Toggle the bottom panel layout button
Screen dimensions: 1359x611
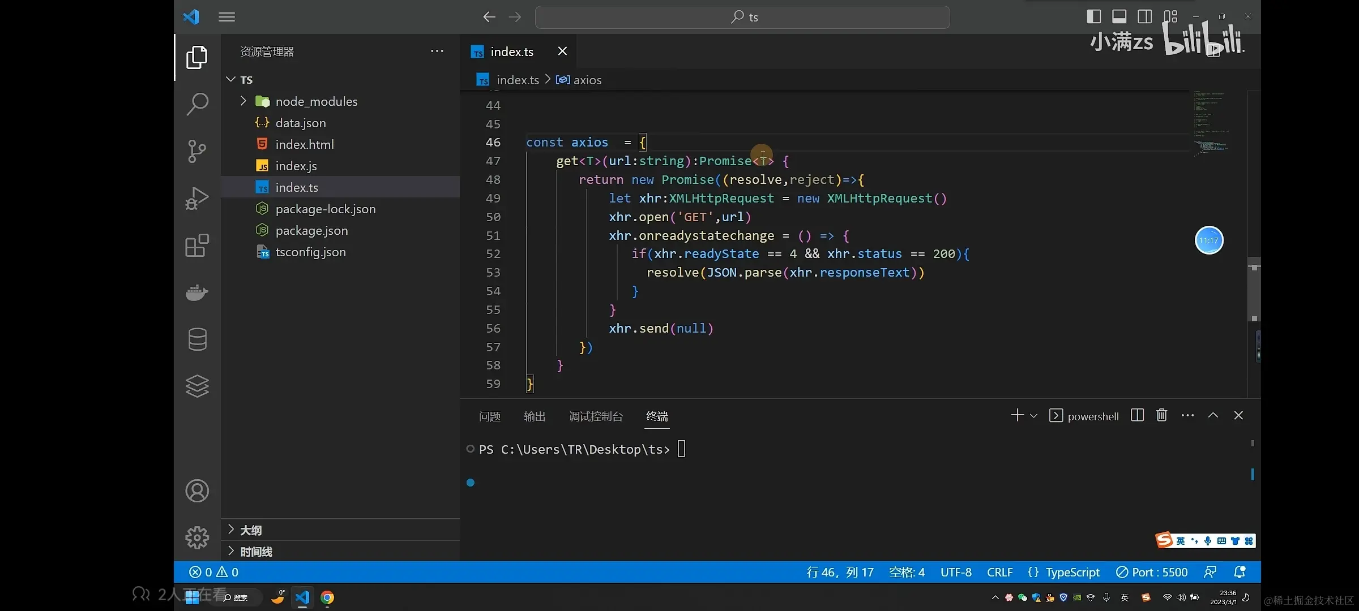coord(1119,16)
